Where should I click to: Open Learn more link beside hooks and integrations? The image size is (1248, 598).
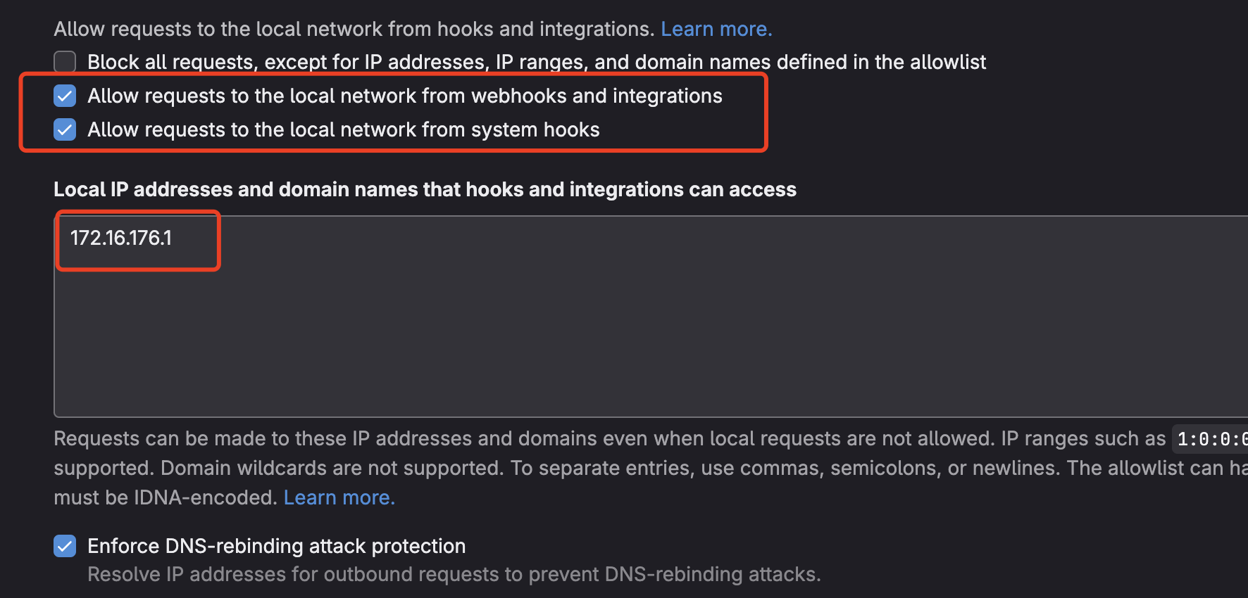(x=716, y=29)
